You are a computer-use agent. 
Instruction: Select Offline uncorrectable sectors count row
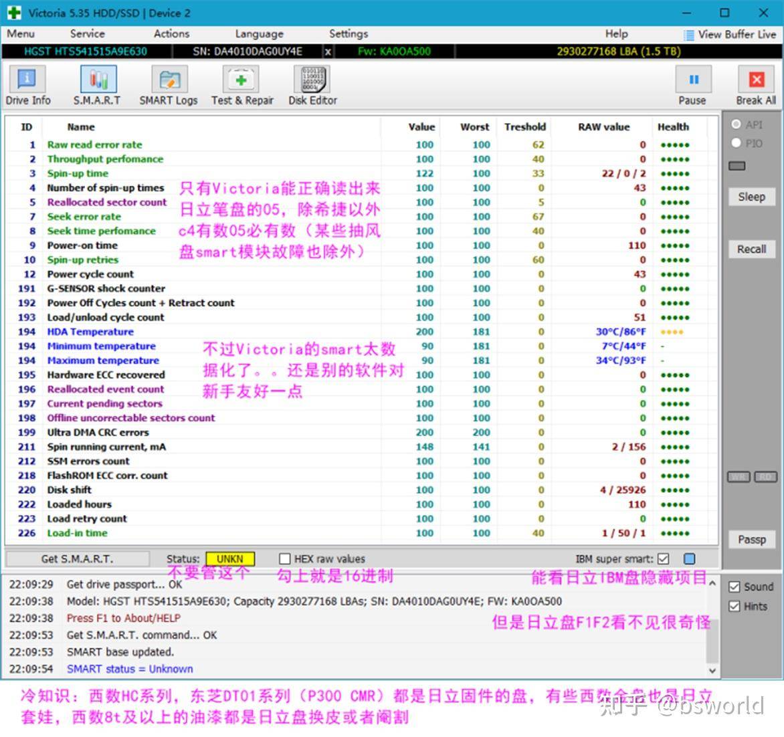coord(361,418)
